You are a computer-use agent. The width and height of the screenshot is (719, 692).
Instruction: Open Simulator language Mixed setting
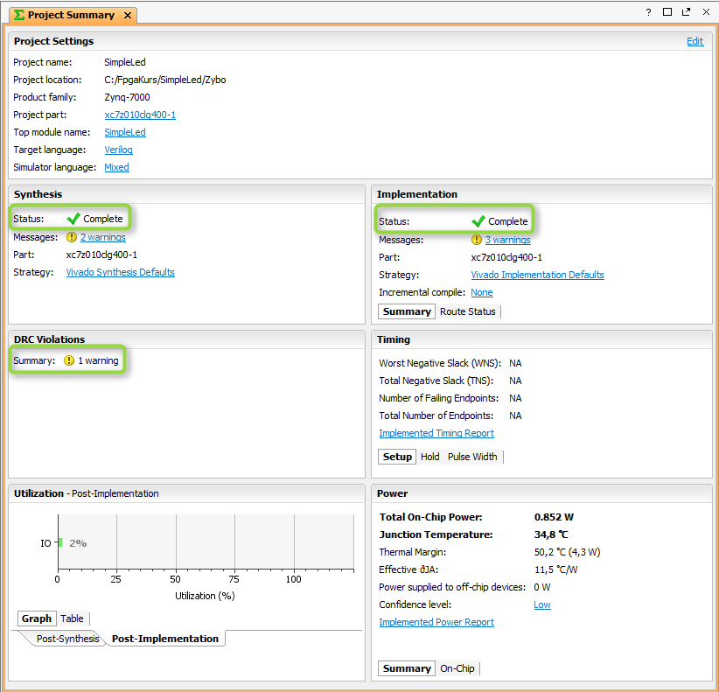click(x=116, y=167)
